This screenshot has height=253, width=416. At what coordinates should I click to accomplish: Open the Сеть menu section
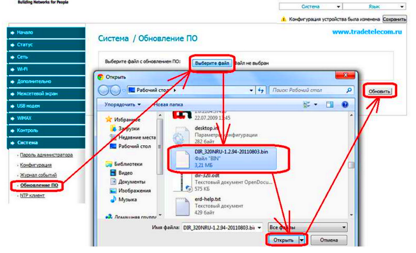click(46, 57)
